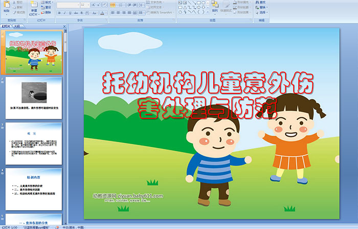
Task: Open the character spacing (AV) menu
Action: 87,13
